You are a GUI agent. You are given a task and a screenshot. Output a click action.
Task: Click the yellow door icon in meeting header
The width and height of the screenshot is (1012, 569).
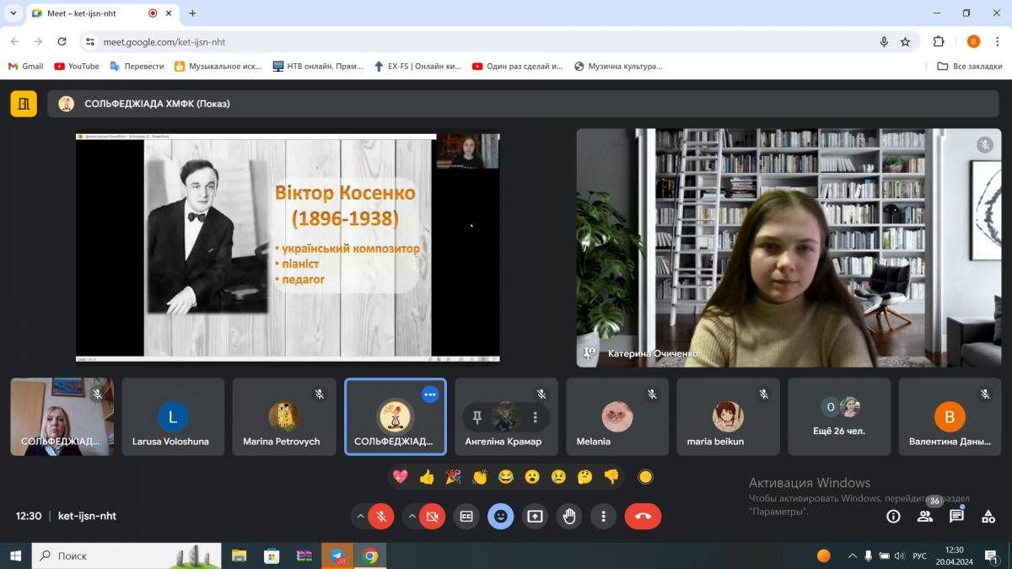(24, 104)
